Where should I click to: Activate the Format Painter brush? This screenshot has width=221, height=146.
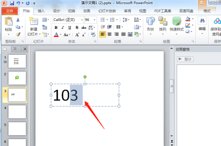tap(18, 34)
